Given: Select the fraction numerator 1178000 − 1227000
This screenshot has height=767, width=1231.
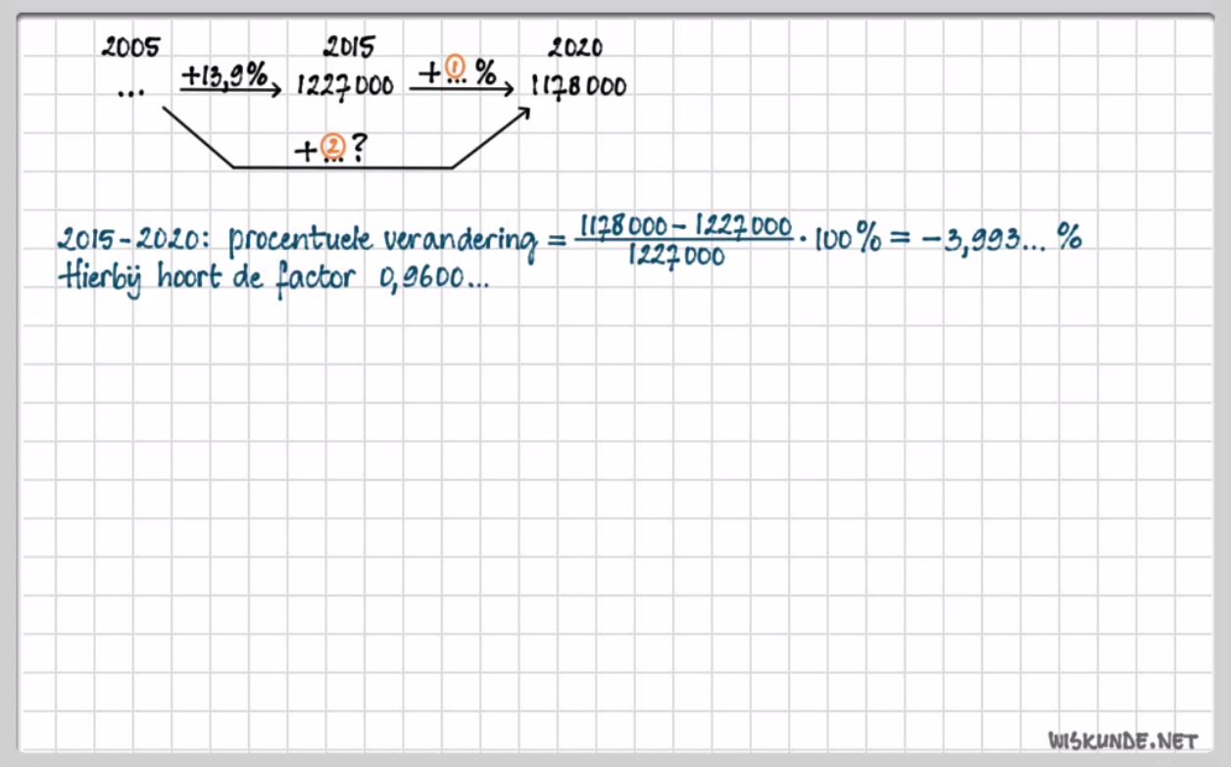Looking at the screenshot, I should coord(685,227).
